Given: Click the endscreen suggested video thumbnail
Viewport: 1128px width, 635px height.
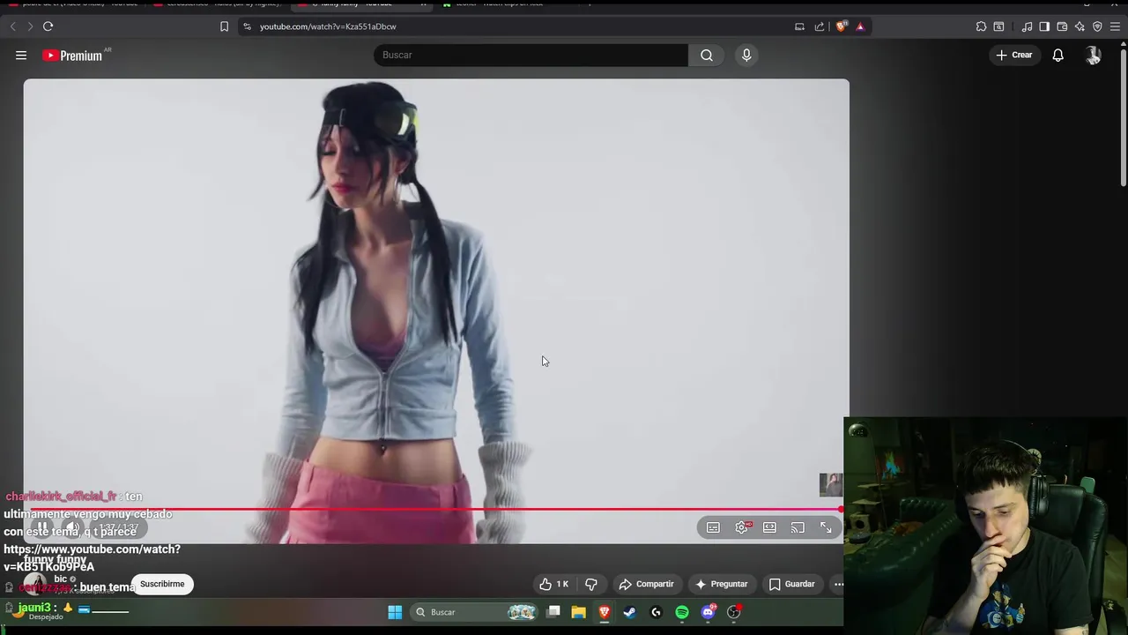Looking at the screenshot, I should (x=831, y=484).
